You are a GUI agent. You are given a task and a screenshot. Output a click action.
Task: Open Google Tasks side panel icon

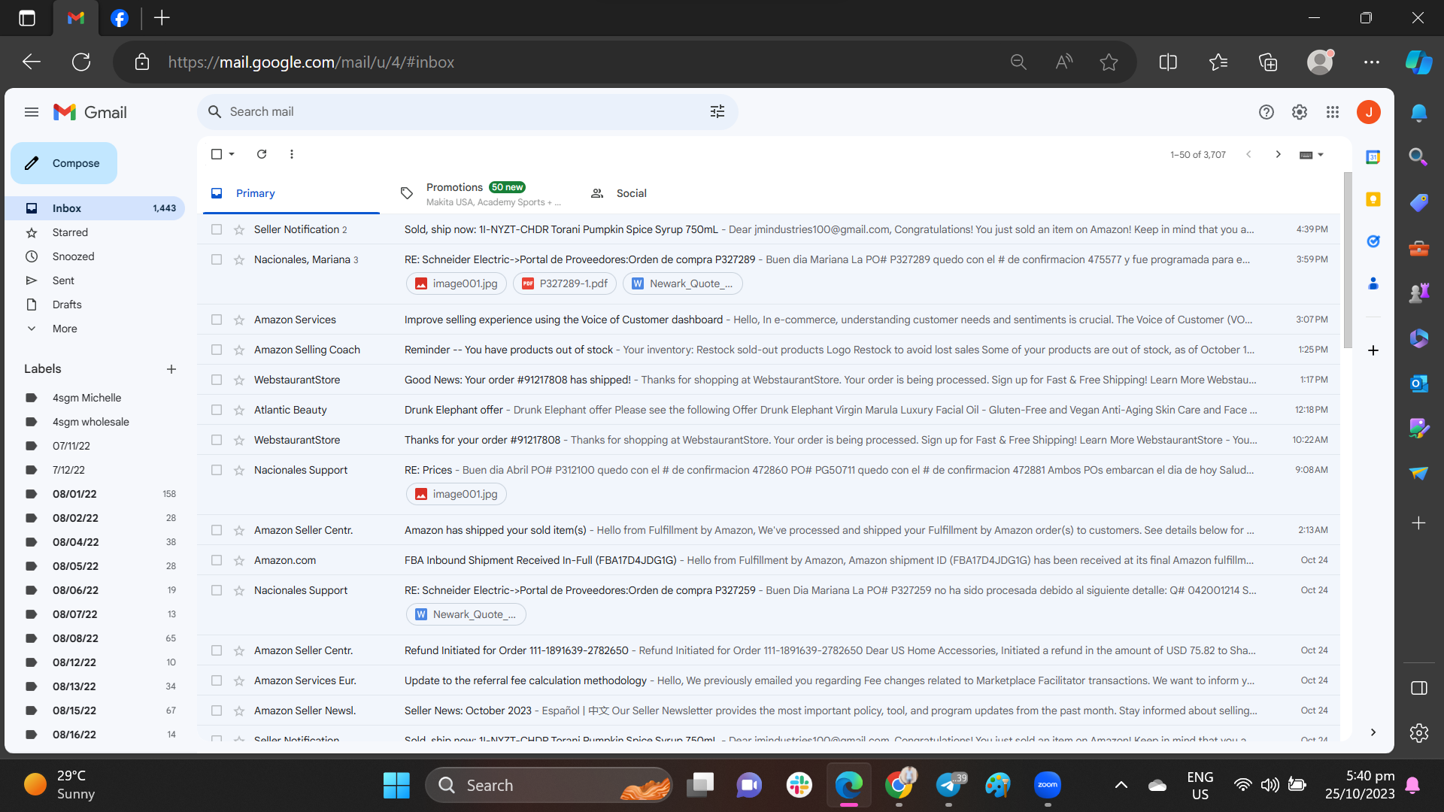coord(1373,241)
